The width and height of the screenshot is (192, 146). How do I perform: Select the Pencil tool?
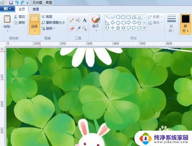coord(72,20)
